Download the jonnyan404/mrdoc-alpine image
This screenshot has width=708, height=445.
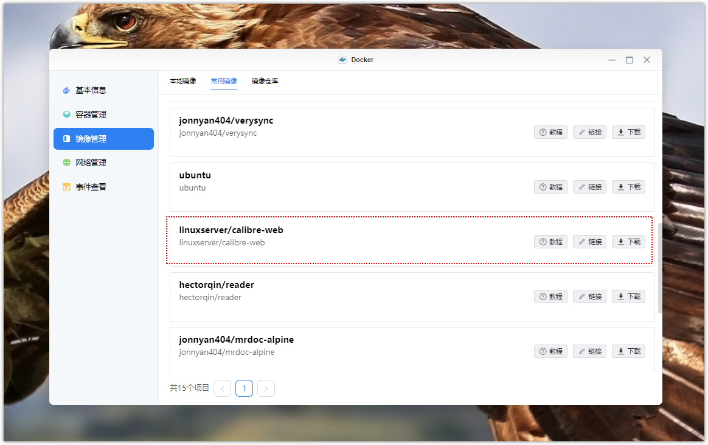[628, 351]
